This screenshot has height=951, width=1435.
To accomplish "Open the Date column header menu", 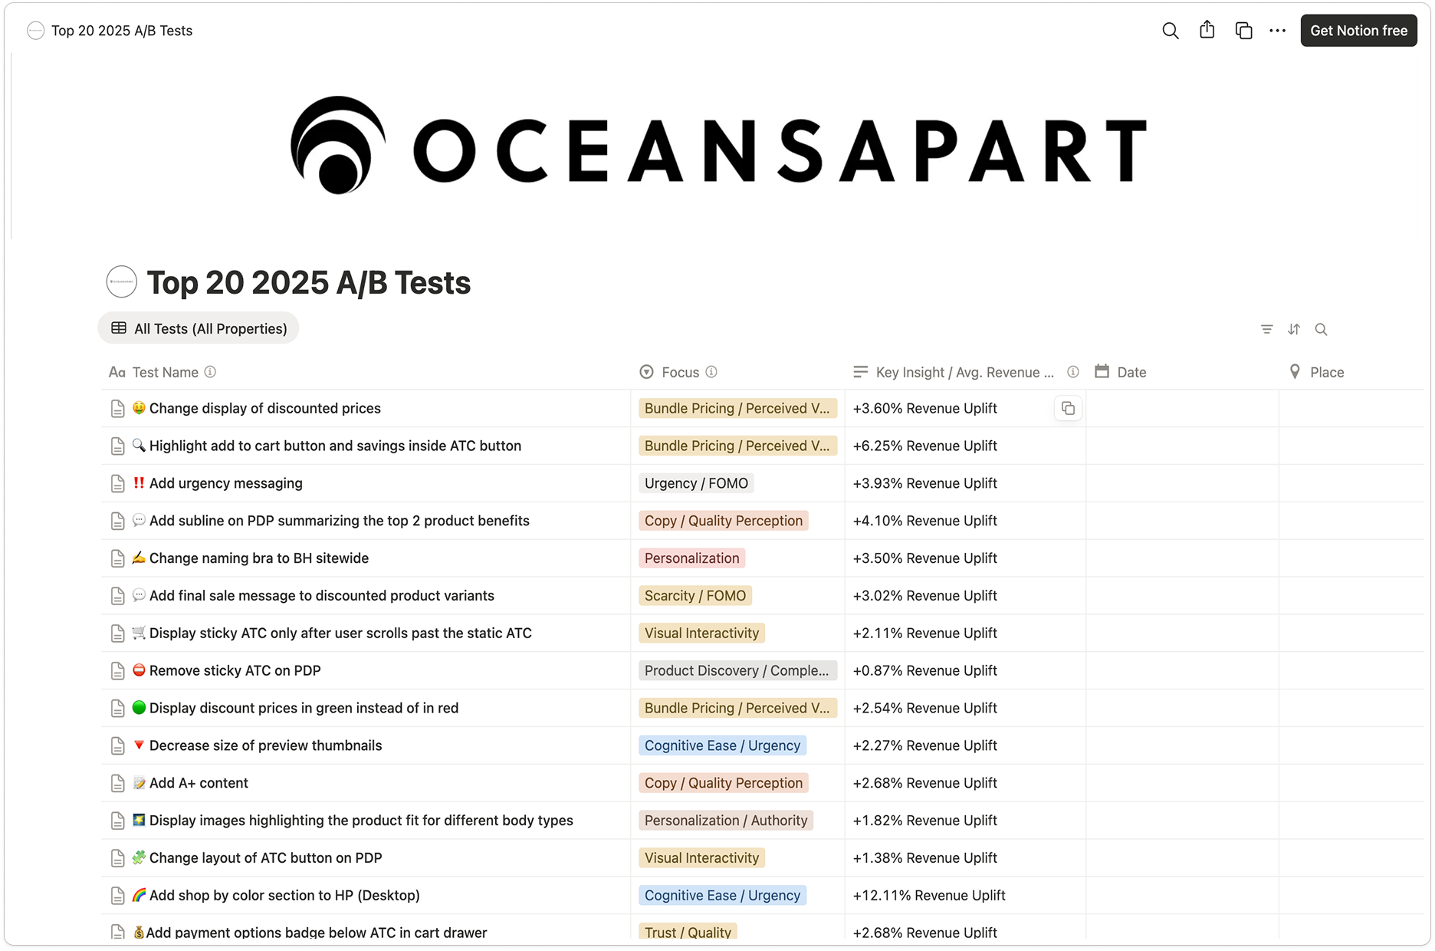I will tap(1131, 372).
